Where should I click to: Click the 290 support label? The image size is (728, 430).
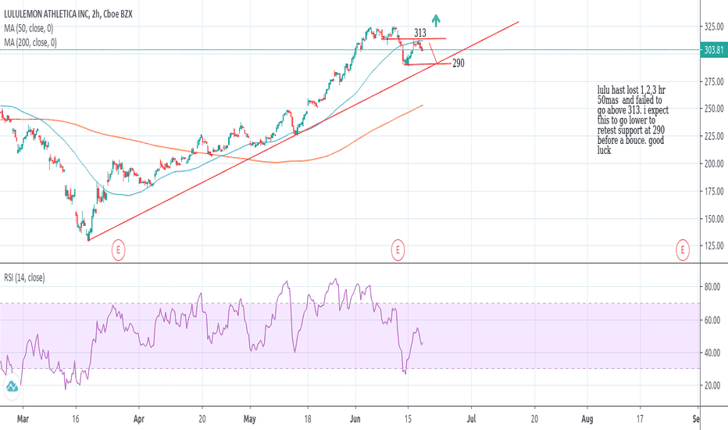459,63
